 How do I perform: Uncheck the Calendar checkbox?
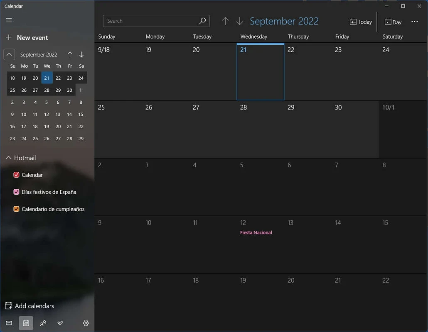point(16,175)
